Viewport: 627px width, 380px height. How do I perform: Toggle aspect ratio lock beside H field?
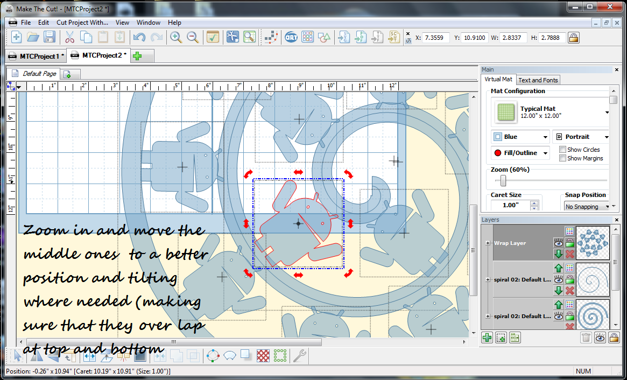pos(573,38)
